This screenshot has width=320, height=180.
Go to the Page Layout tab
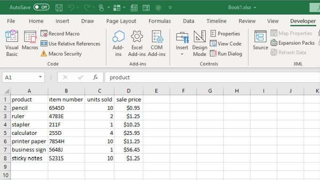pyautogui.click(x=121, y=21)
